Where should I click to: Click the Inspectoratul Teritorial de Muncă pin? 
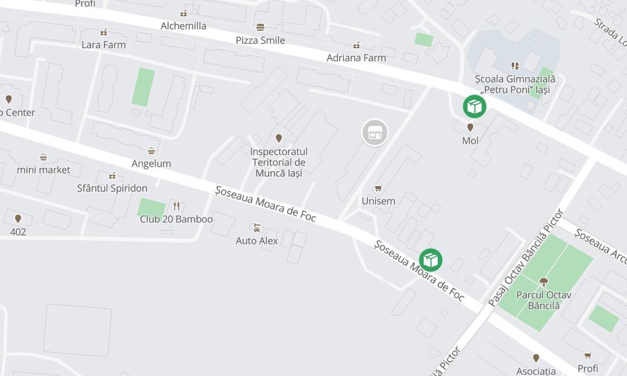pos(279,138)
